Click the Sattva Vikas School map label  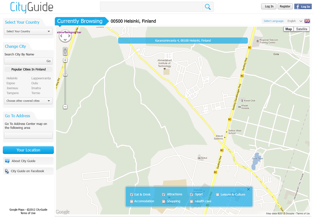pyautogui.click(x=235, y=132)
